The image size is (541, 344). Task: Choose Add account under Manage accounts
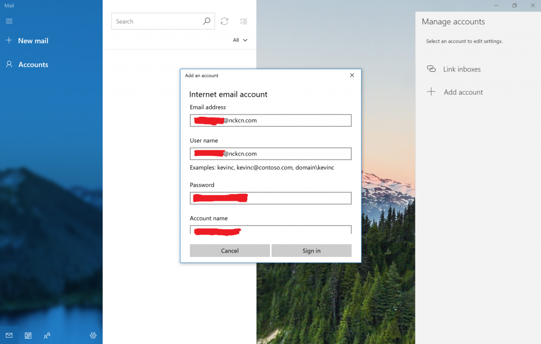pyautogui.click(x=463, y=91)
